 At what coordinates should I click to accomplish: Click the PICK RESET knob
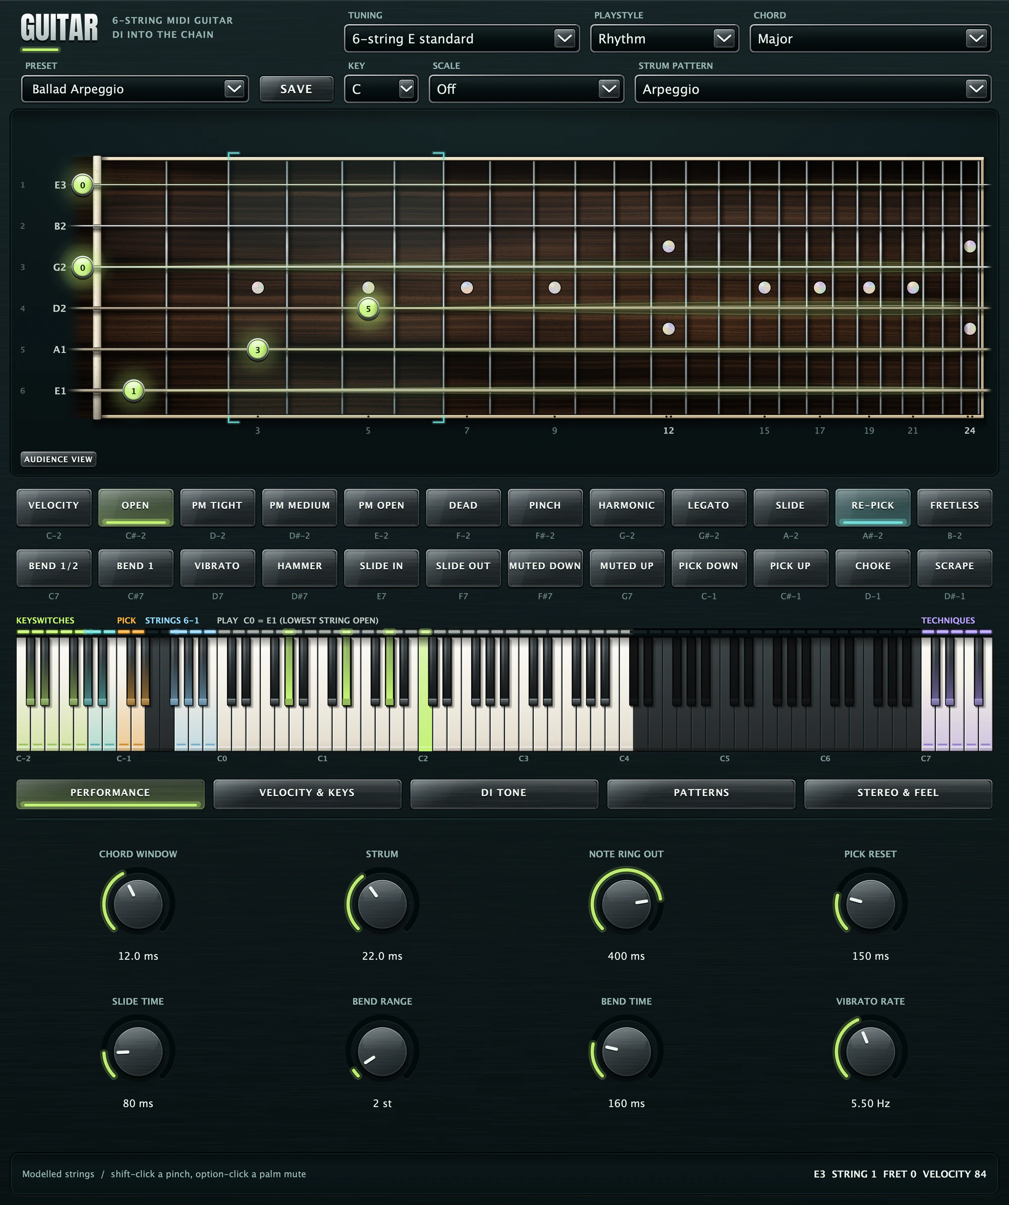pos(870,904)
